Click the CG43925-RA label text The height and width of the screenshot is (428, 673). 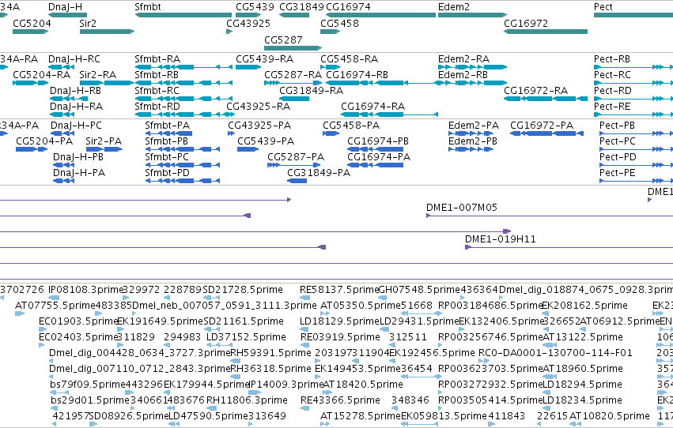259,107
